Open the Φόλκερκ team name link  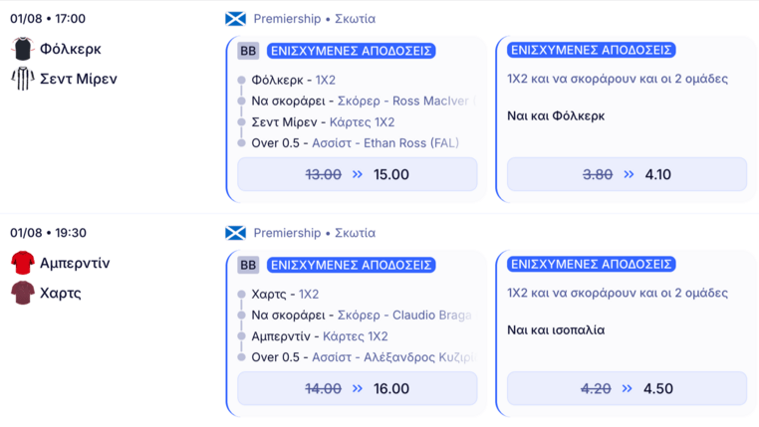tap(71, 49)
